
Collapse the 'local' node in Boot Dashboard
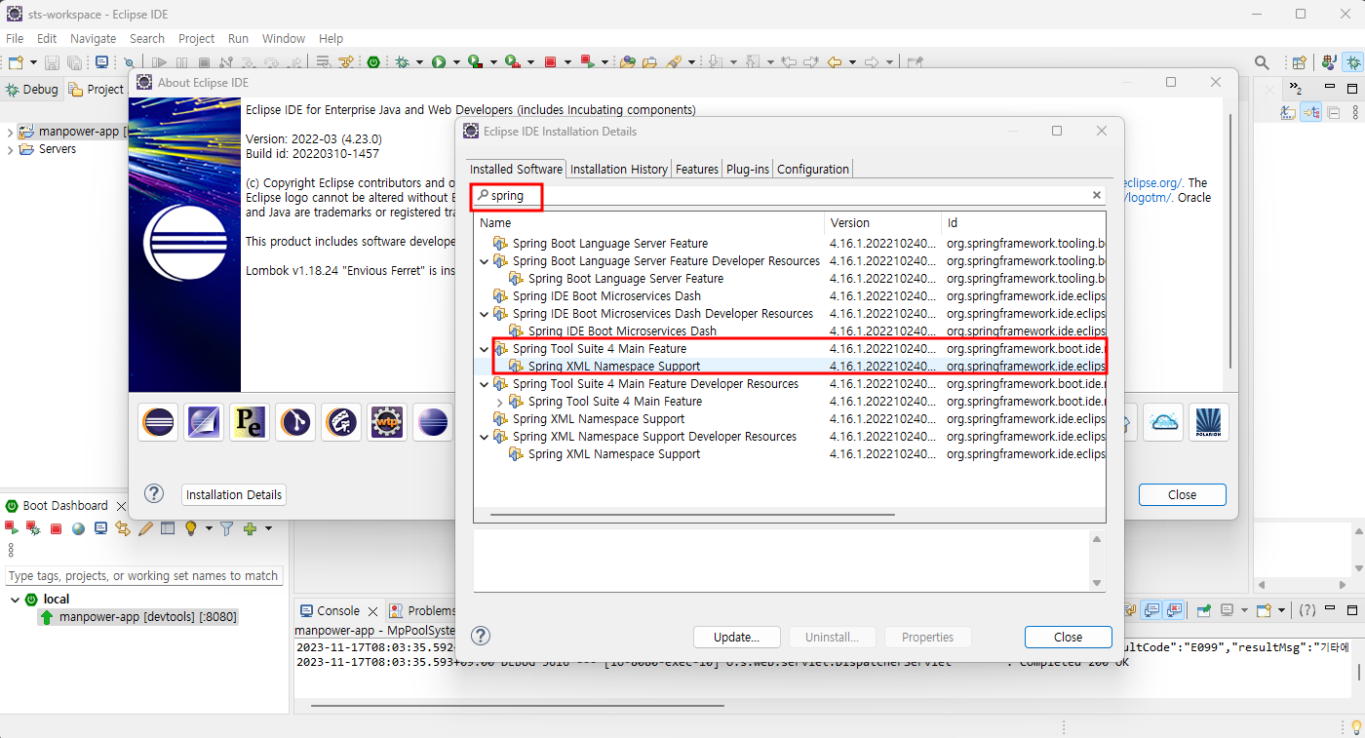15,600
